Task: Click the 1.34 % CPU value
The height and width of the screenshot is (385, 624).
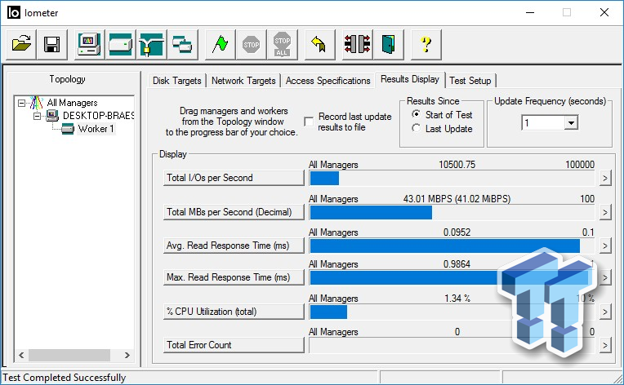Action: pyautogui.click(x=457, y=298)
